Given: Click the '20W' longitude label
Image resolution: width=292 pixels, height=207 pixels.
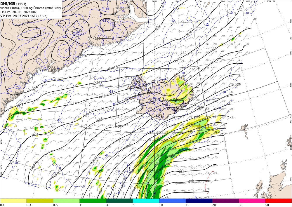Looking at the screenshot, I should tap(154, 1).
